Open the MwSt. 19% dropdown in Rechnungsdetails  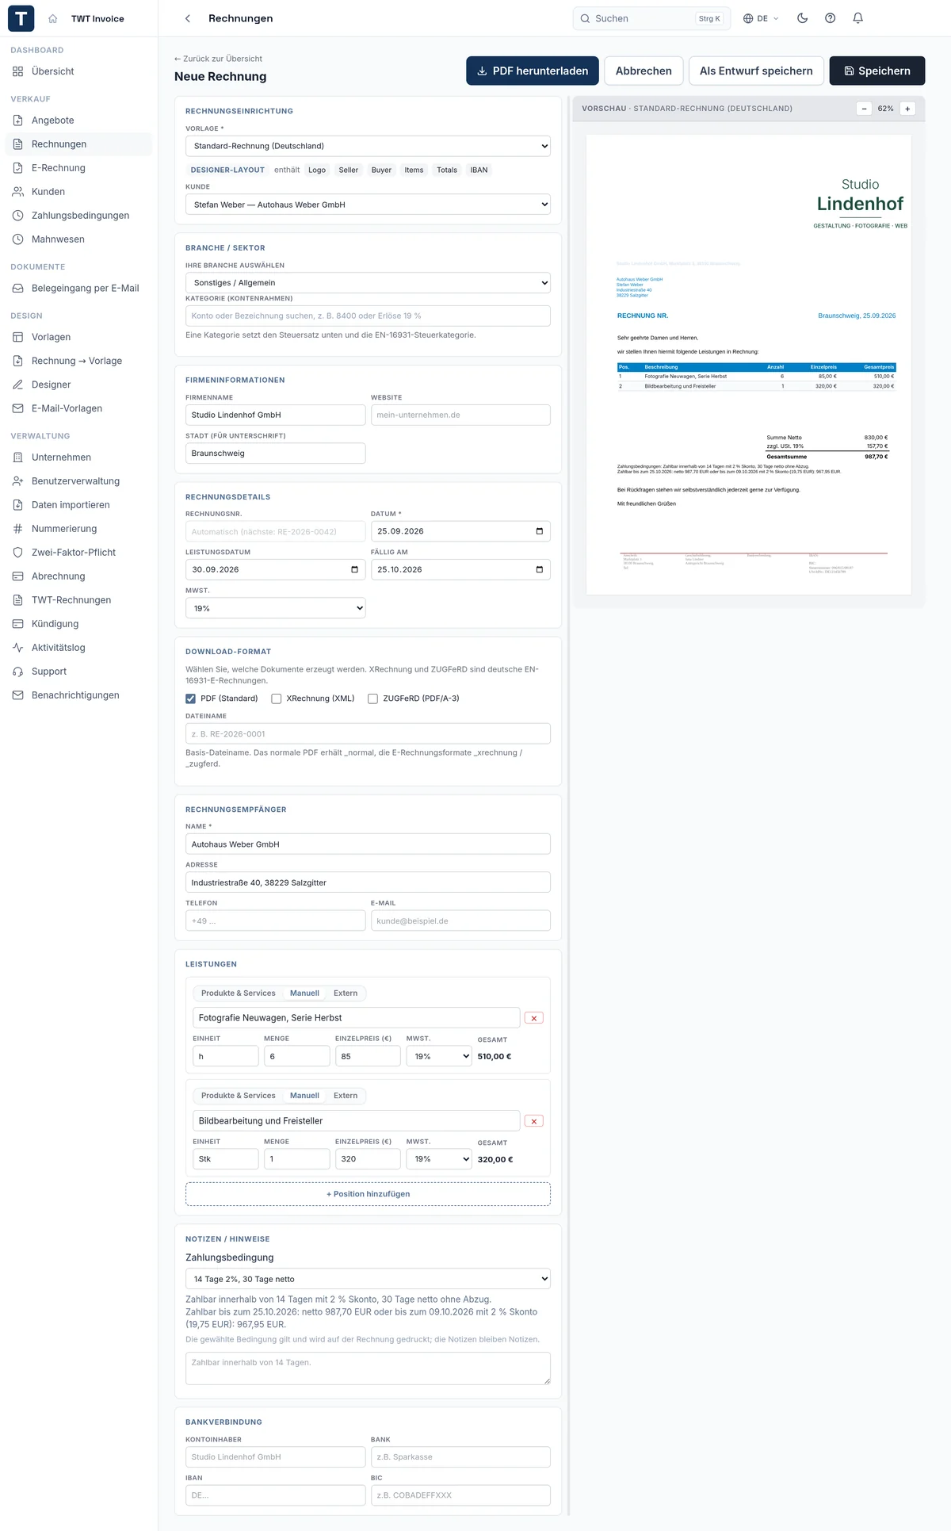pyautogui.click(x=275, y=608)
